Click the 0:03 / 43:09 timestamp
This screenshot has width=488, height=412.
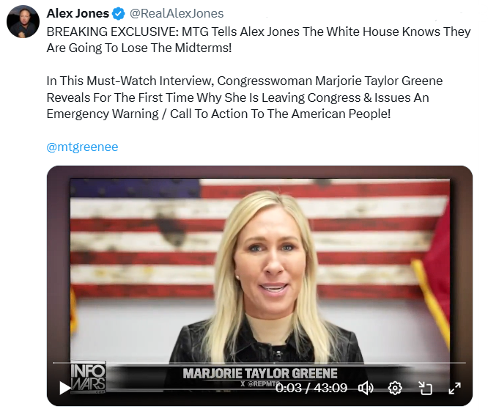(x=311, y=388)
